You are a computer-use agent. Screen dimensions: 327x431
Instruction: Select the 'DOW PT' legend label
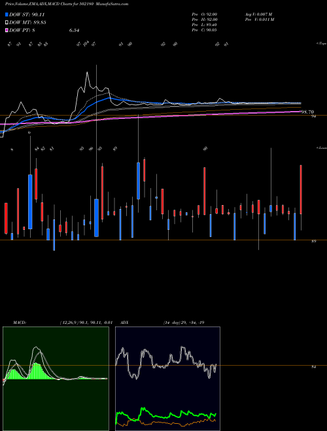(x=22, y=30)
